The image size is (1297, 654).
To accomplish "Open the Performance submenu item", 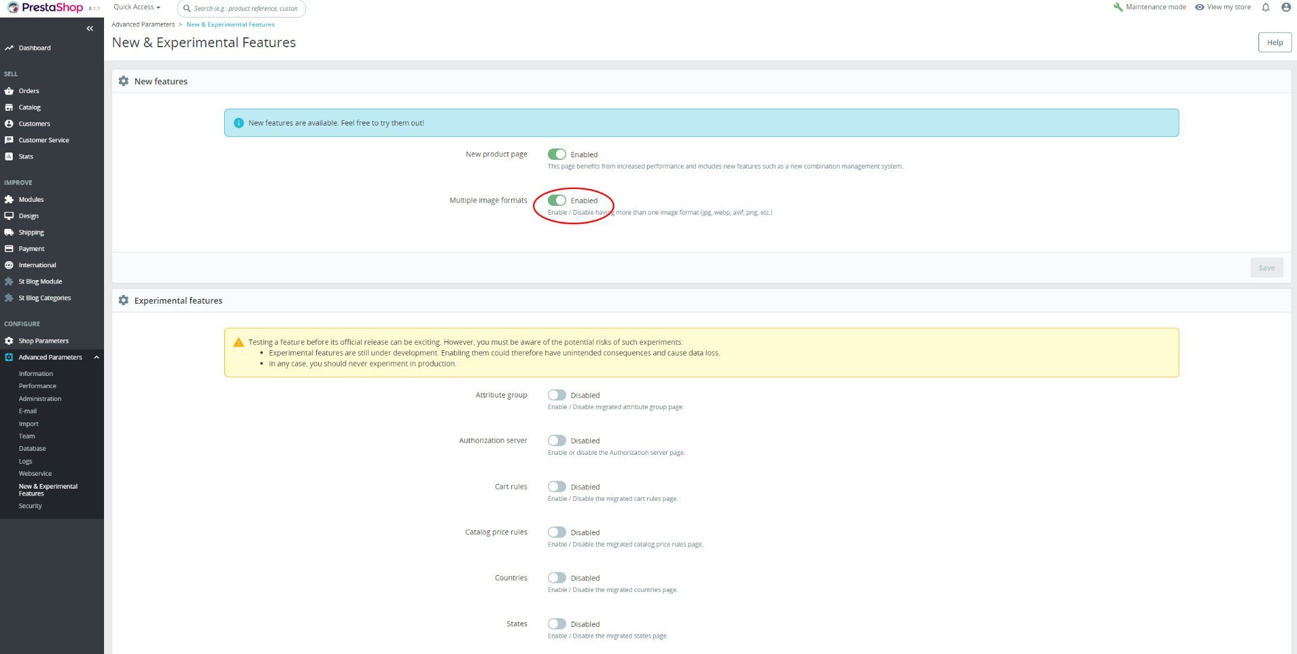I will point(37,386).
